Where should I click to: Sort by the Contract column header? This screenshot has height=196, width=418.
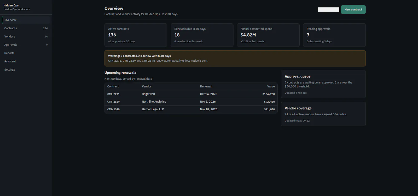point(113,87)
